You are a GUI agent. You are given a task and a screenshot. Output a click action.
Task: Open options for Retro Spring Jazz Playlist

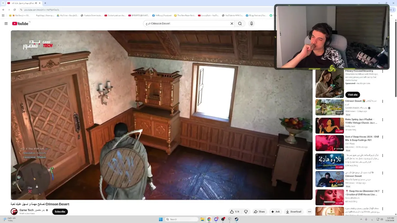click(382, 120)
